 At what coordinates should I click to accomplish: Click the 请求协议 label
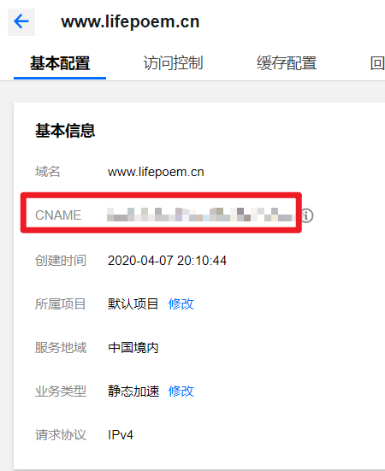[x=61, y=435]
